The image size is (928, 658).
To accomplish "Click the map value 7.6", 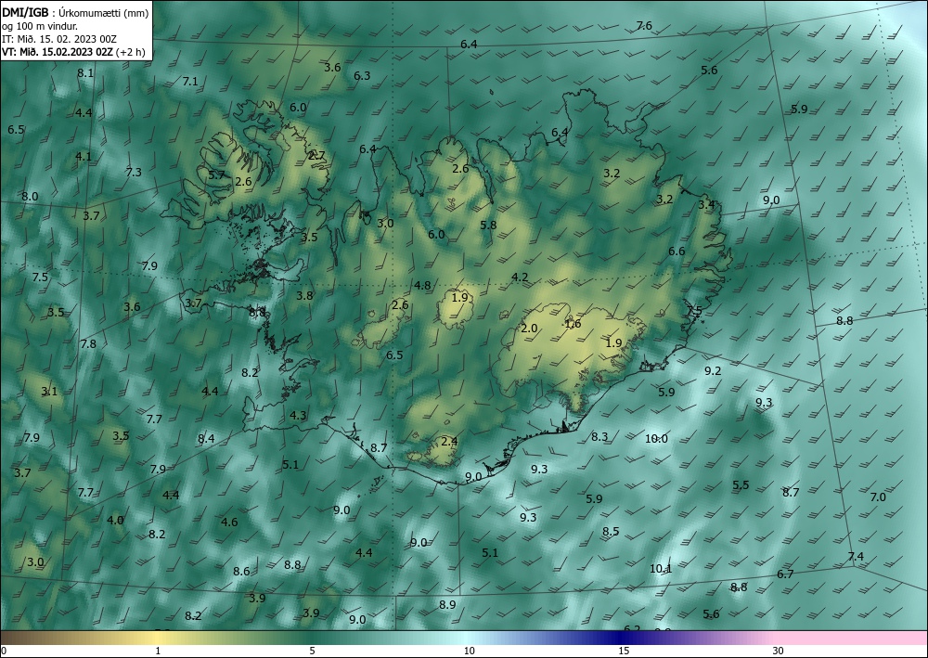I will 644,25.
